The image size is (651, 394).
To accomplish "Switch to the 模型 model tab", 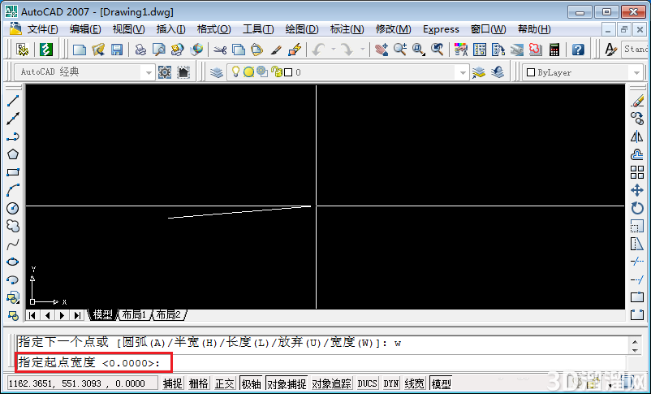I will 102,314.
